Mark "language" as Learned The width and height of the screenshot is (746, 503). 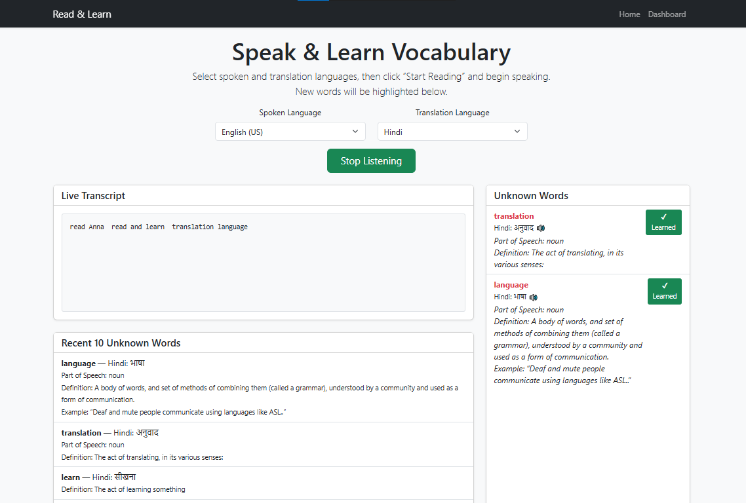(x=664, y=291)
